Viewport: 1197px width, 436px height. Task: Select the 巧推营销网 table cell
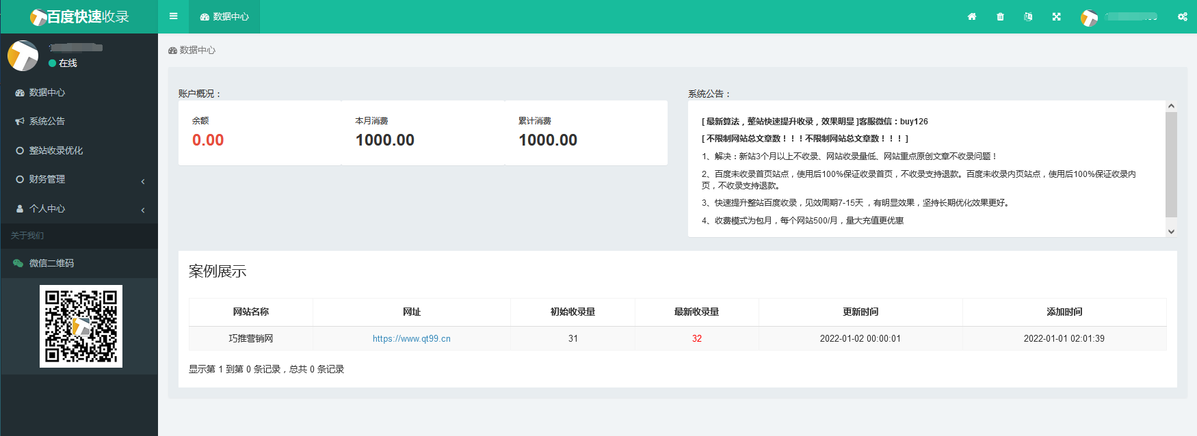tap(251, 338)
